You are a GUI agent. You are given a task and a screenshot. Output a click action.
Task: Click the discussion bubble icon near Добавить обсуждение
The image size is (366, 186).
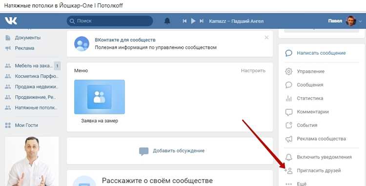(144, 151)
